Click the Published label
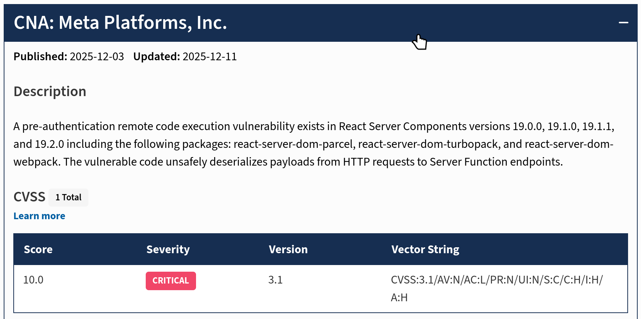The height and width of the screenshot is (319, 641). point(40,57)
